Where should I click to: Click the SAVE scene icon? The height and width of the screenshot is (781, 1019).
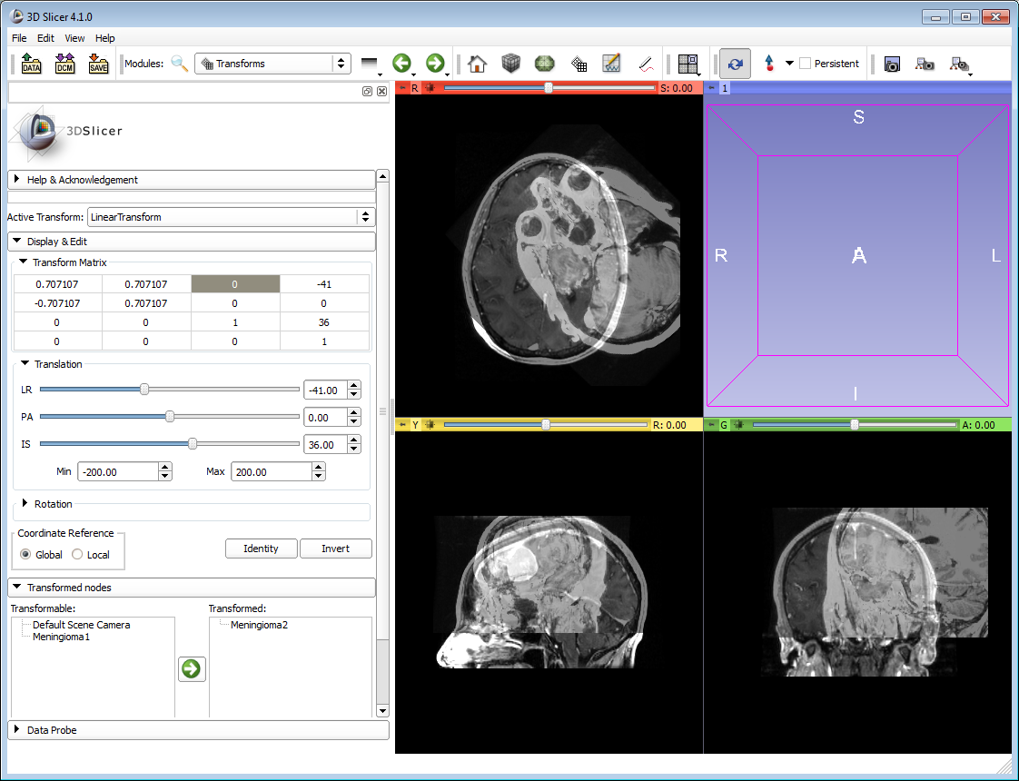click(98, 64)
